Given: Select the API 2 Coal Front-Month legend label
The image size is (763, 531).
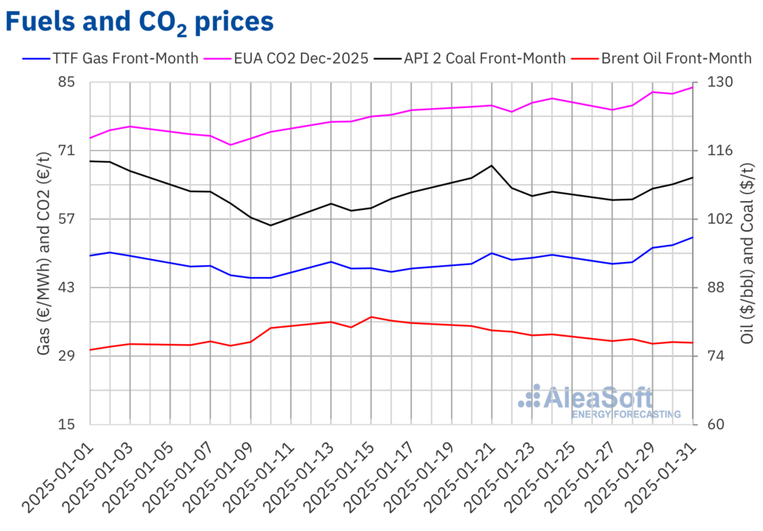Looking at the screenshot, I should coord(484,58).
